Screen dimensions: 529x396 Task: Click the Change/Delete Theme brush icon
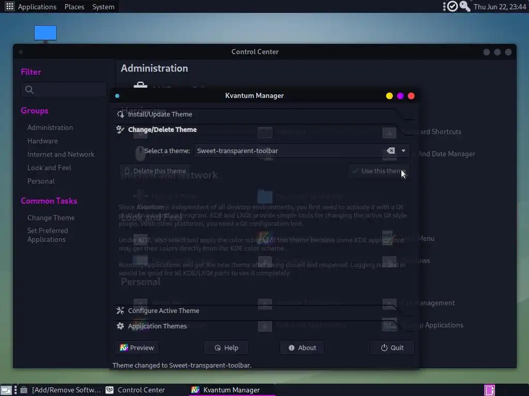pyautogui.click(x=120, y=129)
